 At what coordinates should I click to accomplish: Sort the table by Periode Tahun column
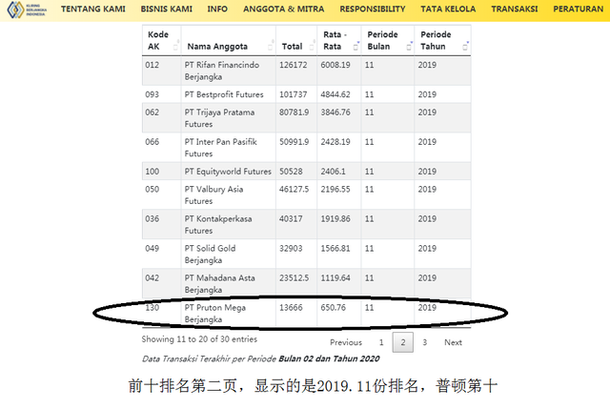click(x=442, y=40)
